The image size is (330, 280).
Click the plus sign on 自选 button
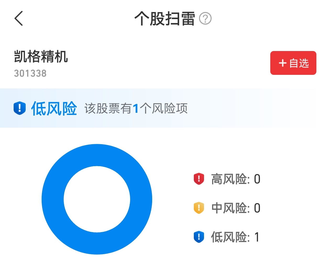282,63
